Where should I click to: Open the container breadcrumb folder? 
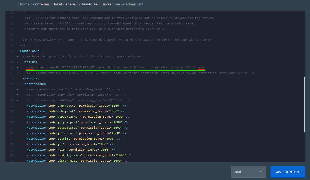tap(41, 4)
